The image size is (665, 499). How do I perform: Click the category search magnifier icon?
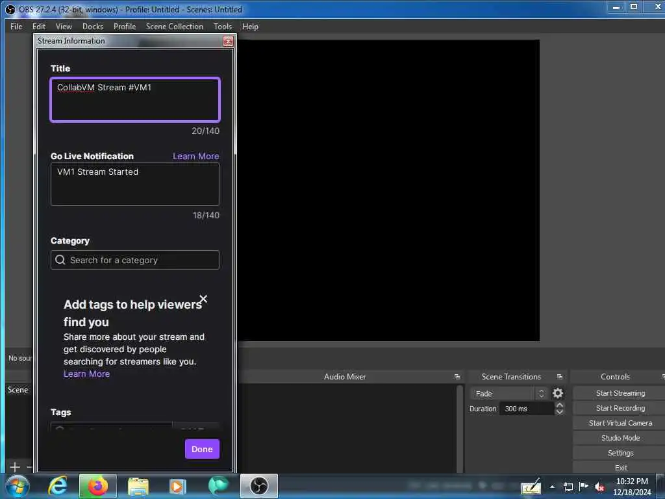click(x=60, y=260)
